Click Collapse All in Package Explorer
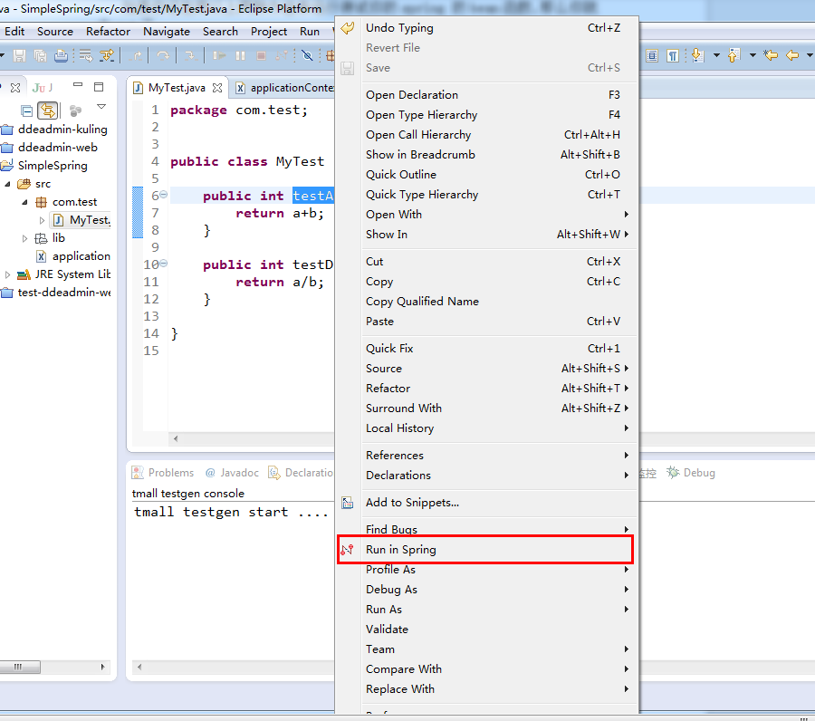 [x=27, y=111]
